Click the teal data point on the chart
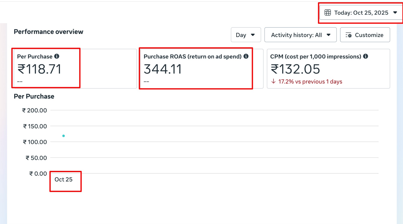Screen dimensions: 403x224 [x=63, y=136]
